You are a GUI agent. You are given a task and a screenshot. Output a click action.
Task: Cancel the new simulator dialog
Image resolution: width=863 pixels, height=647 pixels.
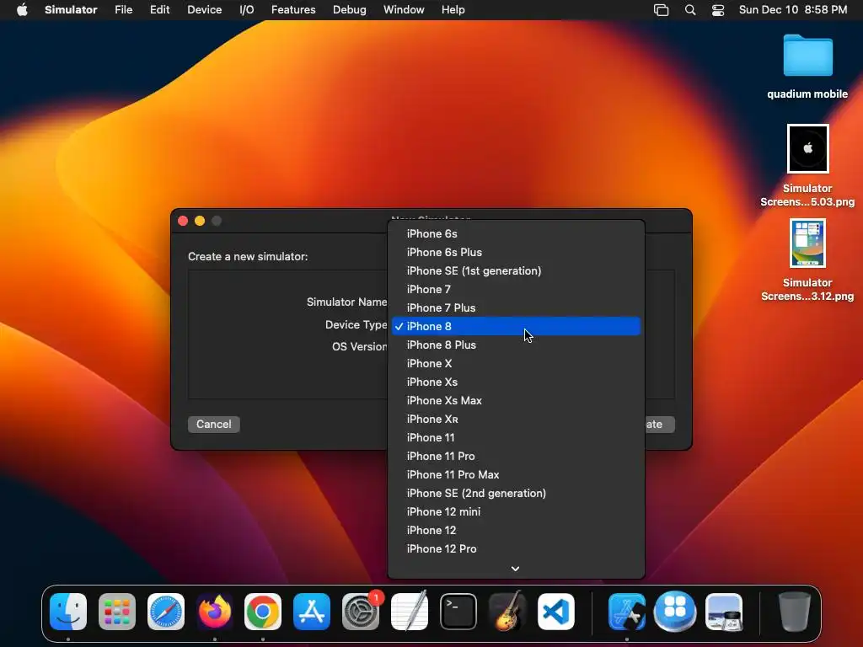coord(213,425)
